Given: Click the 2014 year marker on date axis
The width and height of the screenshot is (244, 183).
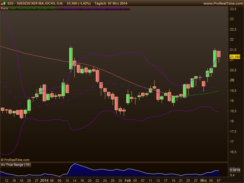Looking at the screenshot, I should tap(44, 180).
